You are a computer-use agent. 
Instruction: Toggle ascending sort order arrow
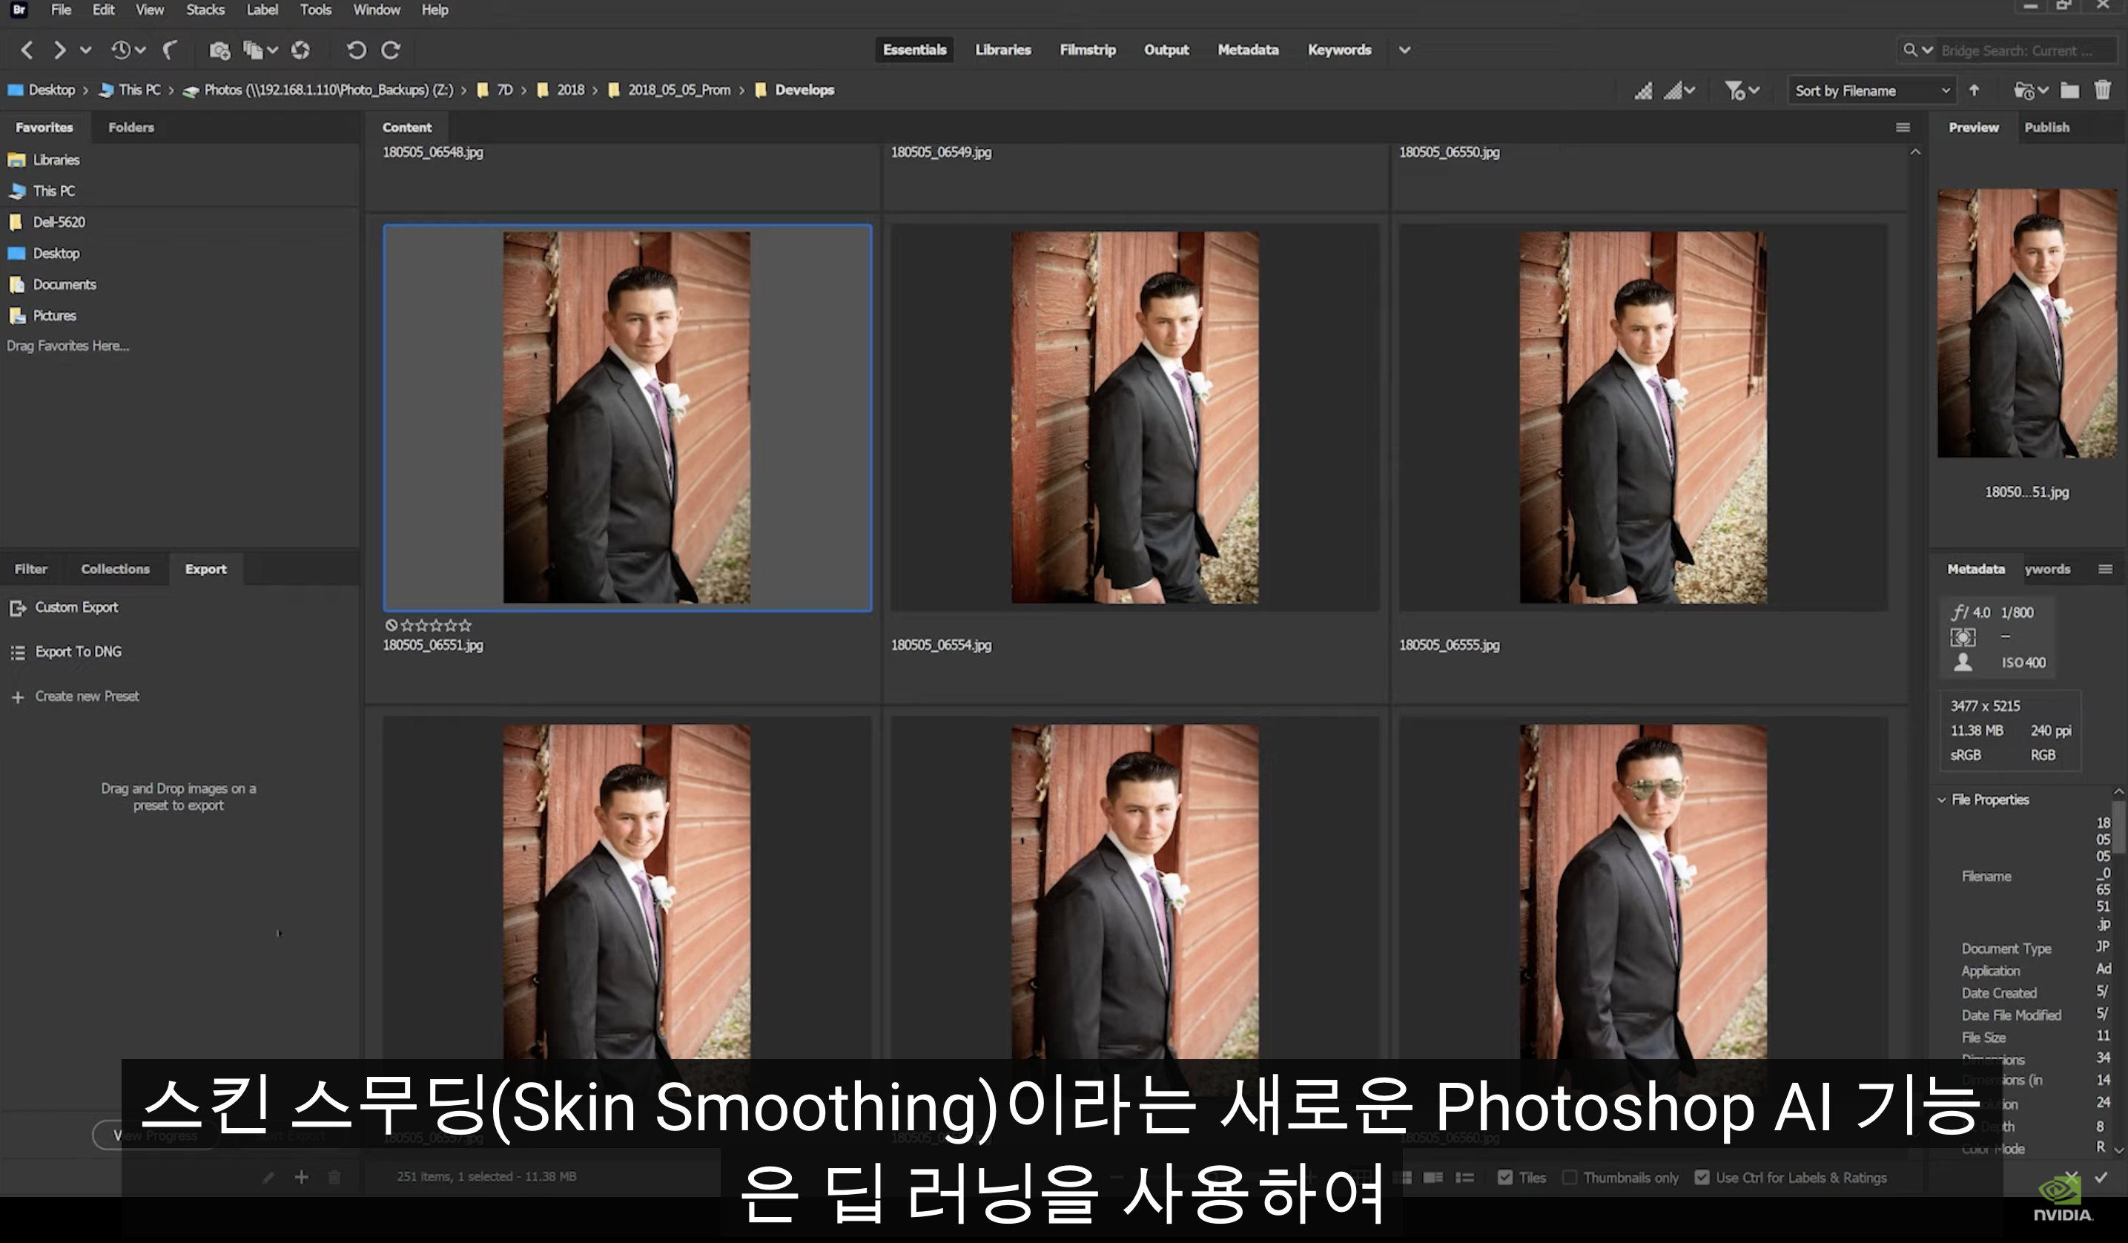point(1975,90)
